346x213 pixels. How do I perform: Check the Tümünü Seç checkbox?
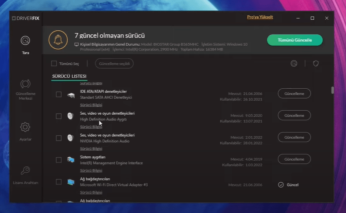tap(54, 64)
